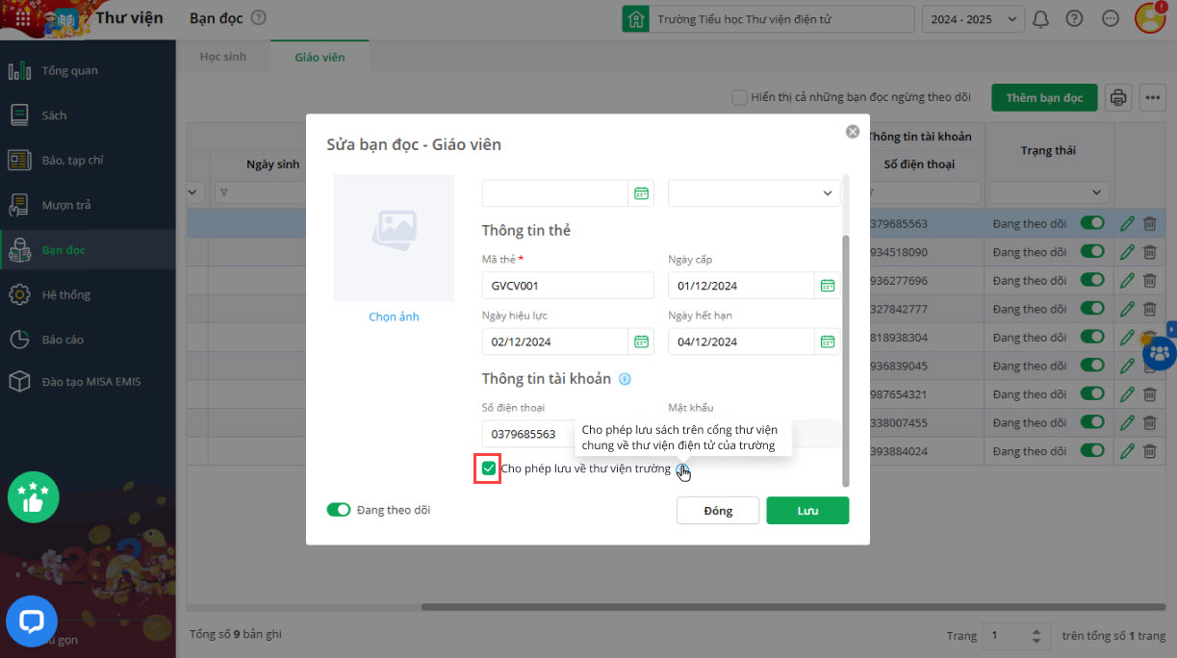Edit reader with phone 0379685563
Viewport: 1177px width, 658px height.
click(1128, 223)
